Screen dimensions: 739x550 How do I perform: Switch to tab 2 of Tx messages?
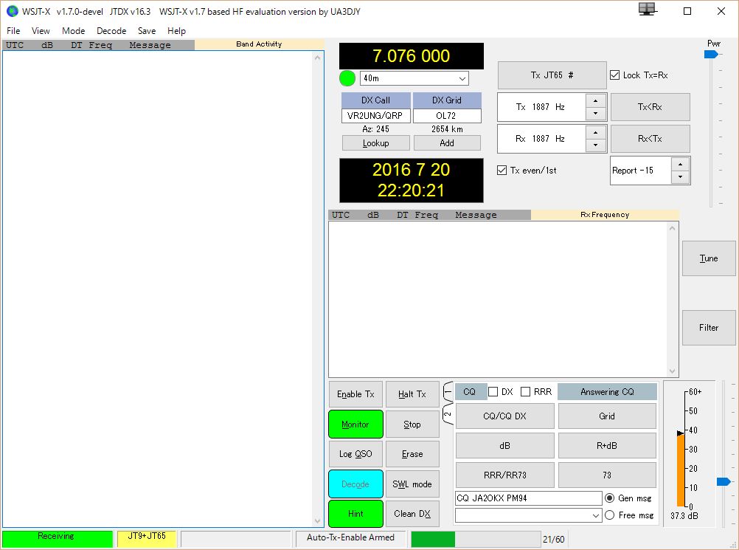[448, 414]
